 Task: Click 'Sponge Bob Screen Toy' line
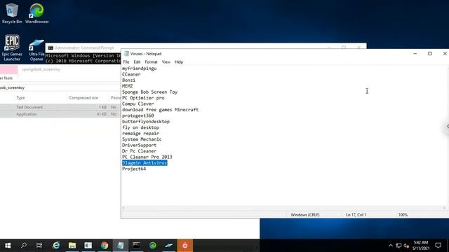[x=149, y=92]
